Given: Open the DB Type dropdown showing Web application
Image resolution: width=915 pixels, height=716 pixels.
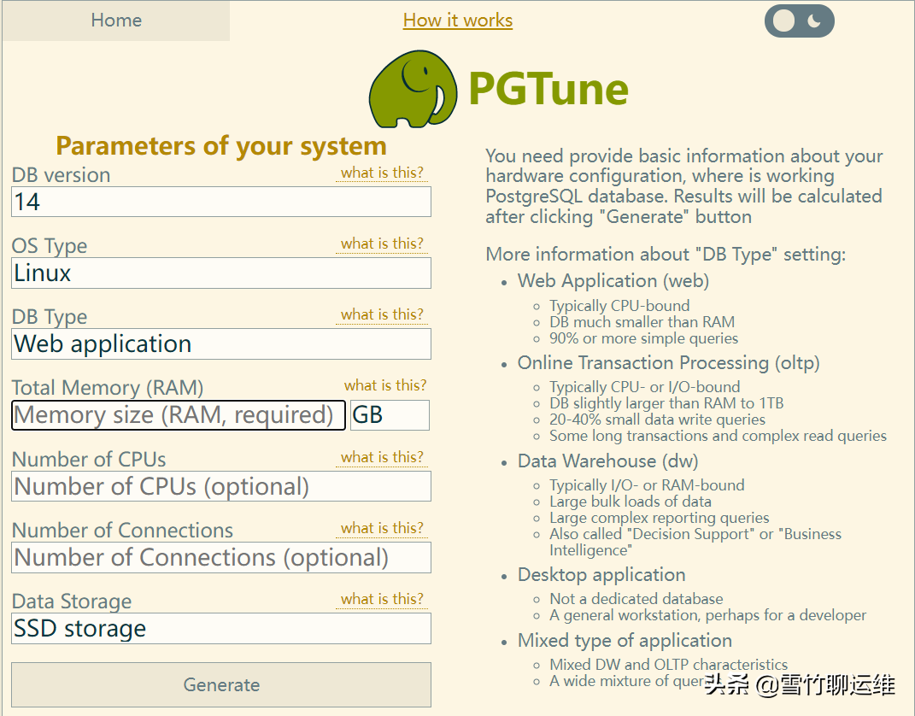Looking at the screenshot, I should pyautogui.click(x=221, y=343).
